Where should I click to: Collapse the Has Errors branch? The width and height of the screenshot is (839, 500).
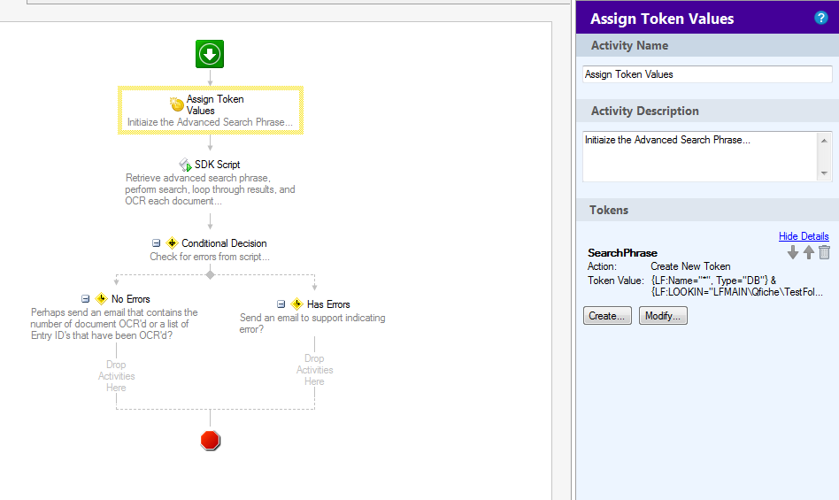click(x=281, y=304)
